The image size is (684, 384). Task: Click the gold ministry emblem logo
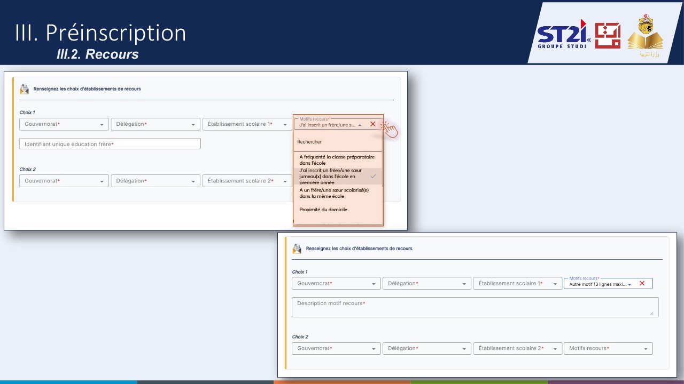coord(645,36)
